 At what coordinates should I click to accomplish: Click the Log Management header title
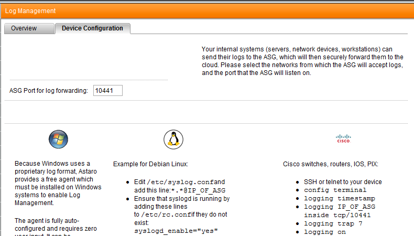(x=30, y=10)
